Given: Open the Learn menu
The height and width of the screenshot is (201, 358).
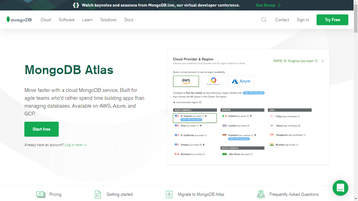Looking at the screenshot, I should (87, 20).
